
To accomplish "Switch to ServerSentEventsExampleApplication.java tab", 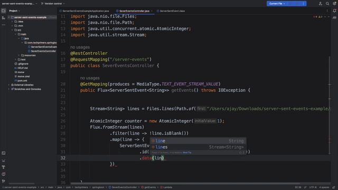I will click(x=84, y=11).
